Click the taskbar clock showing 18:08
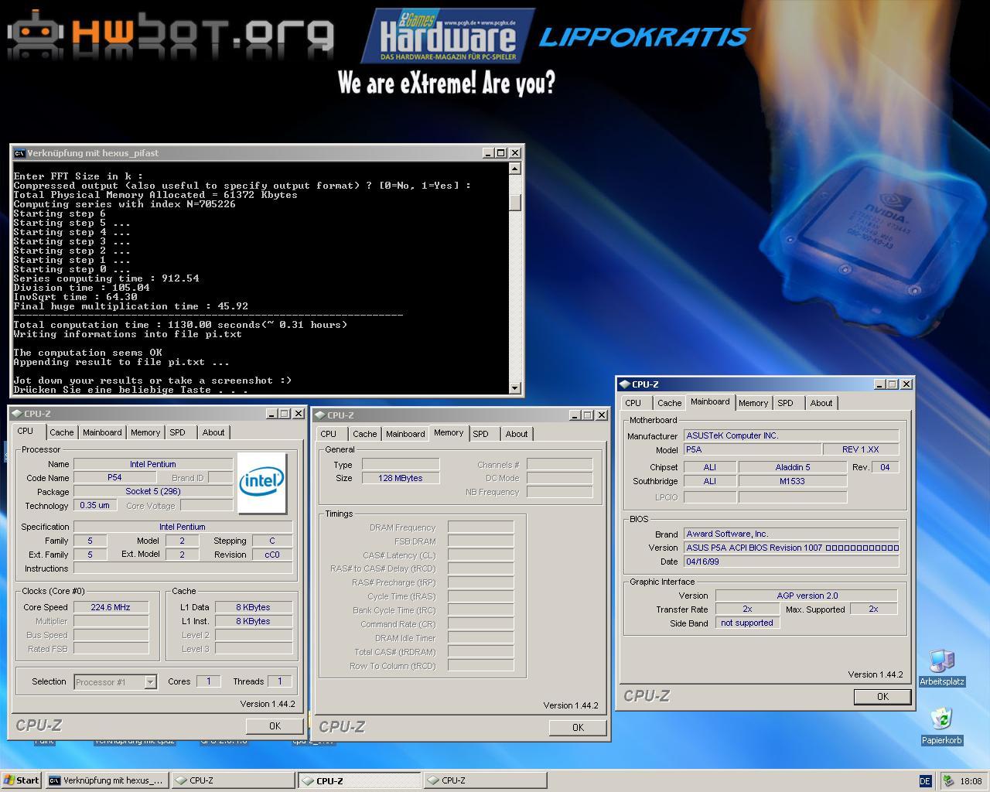 [971, 781]
